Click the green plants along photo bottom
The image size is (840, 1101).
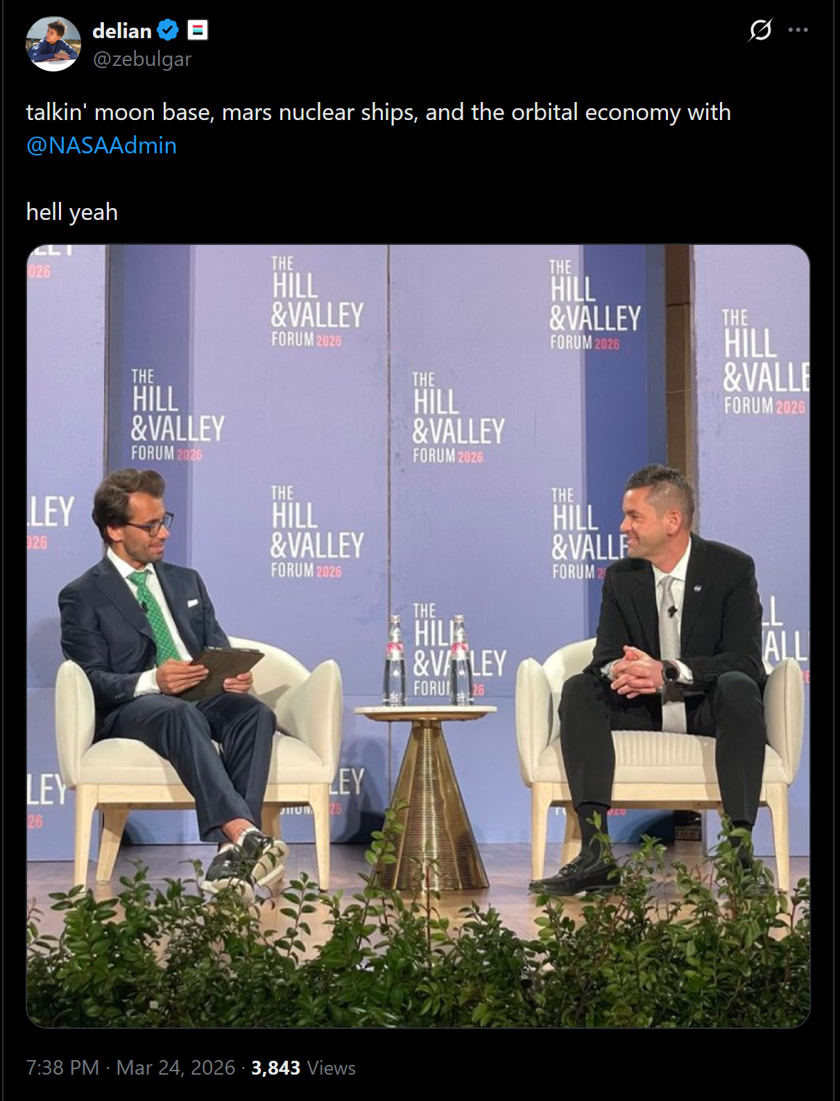coord(418,950)
